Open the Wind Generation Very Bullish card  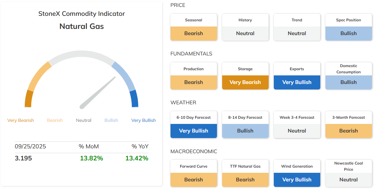[x=297, y=173]
